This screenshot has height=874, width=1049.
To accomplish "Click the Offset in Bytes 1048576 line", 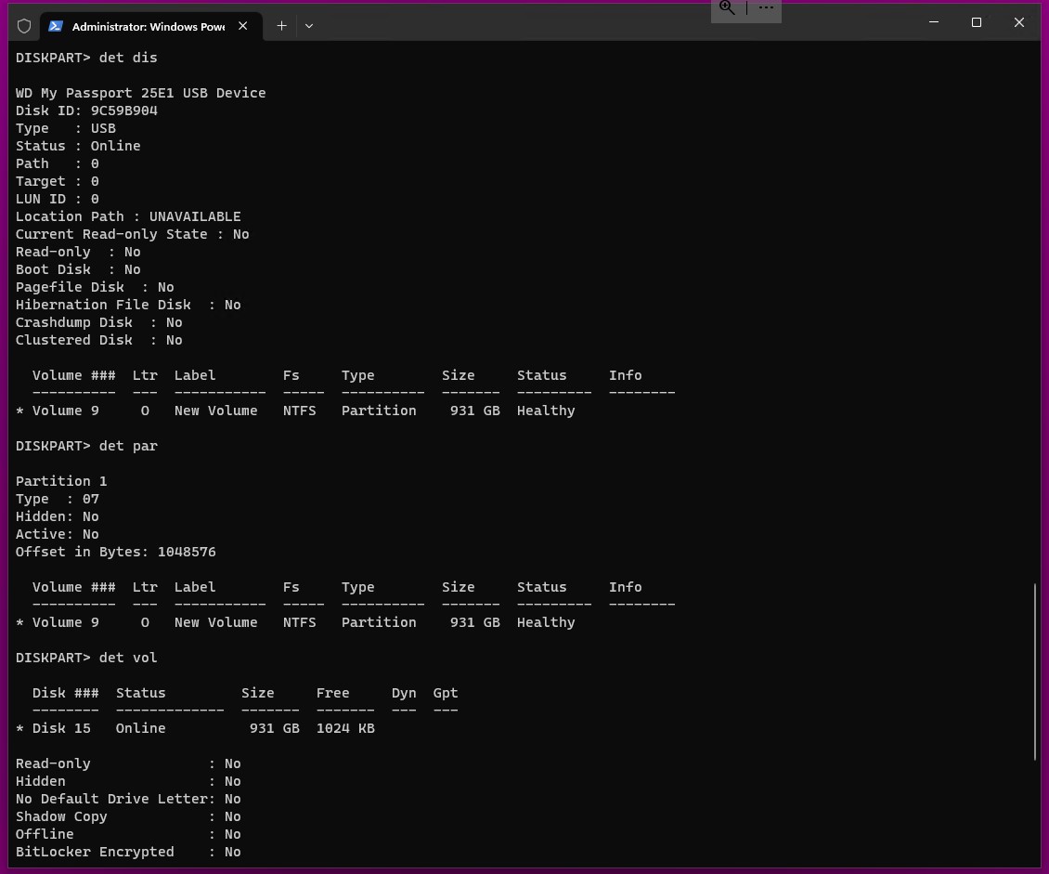I will point(115,552).
